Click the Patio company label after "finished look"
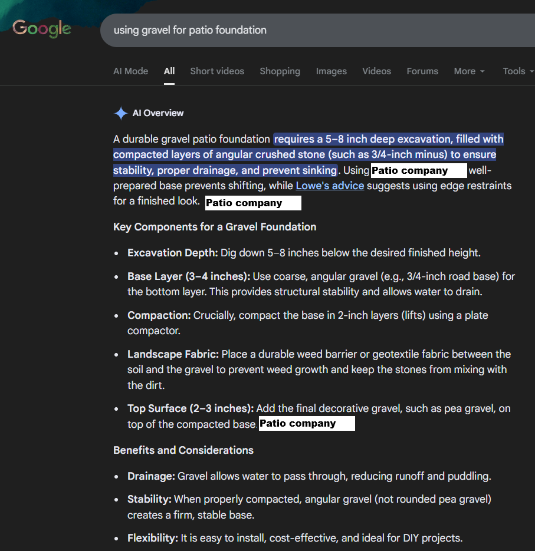This screenshot has width=535, height=551. coord(253,203)
